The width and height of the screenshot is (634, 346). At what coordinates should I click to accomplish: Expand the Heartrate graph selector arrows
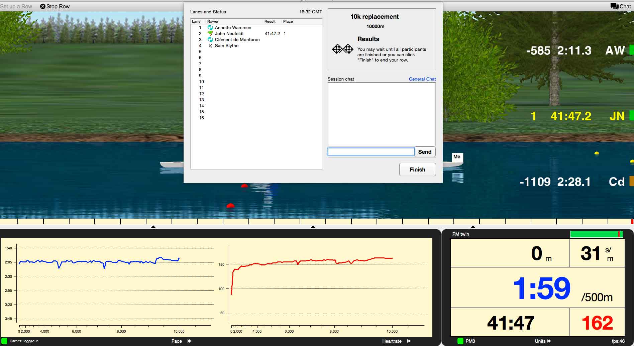click(x=409, y=341)
